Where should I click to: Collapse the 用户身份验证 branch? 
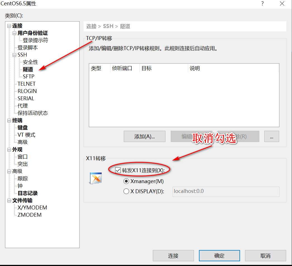coord(14,33)
